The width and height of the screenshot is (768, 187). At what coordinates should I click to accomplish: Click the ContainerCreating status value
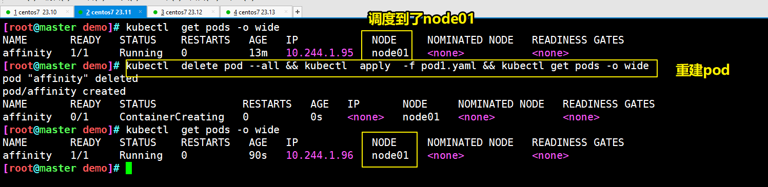pos(172,117)
